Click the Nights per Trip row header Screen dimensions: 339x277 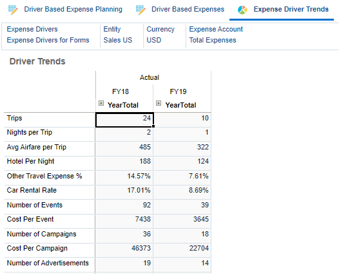[x=50, y=134]
